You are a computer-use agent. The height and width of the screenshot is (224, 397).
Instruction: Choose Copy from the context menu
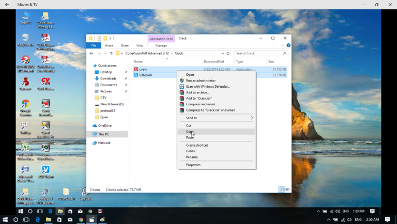[189, 132]
